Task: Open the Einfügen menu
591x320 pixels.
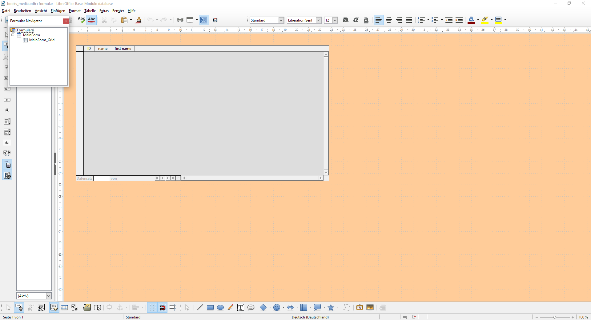Action: pyautogui.click(x=58, y=11)
